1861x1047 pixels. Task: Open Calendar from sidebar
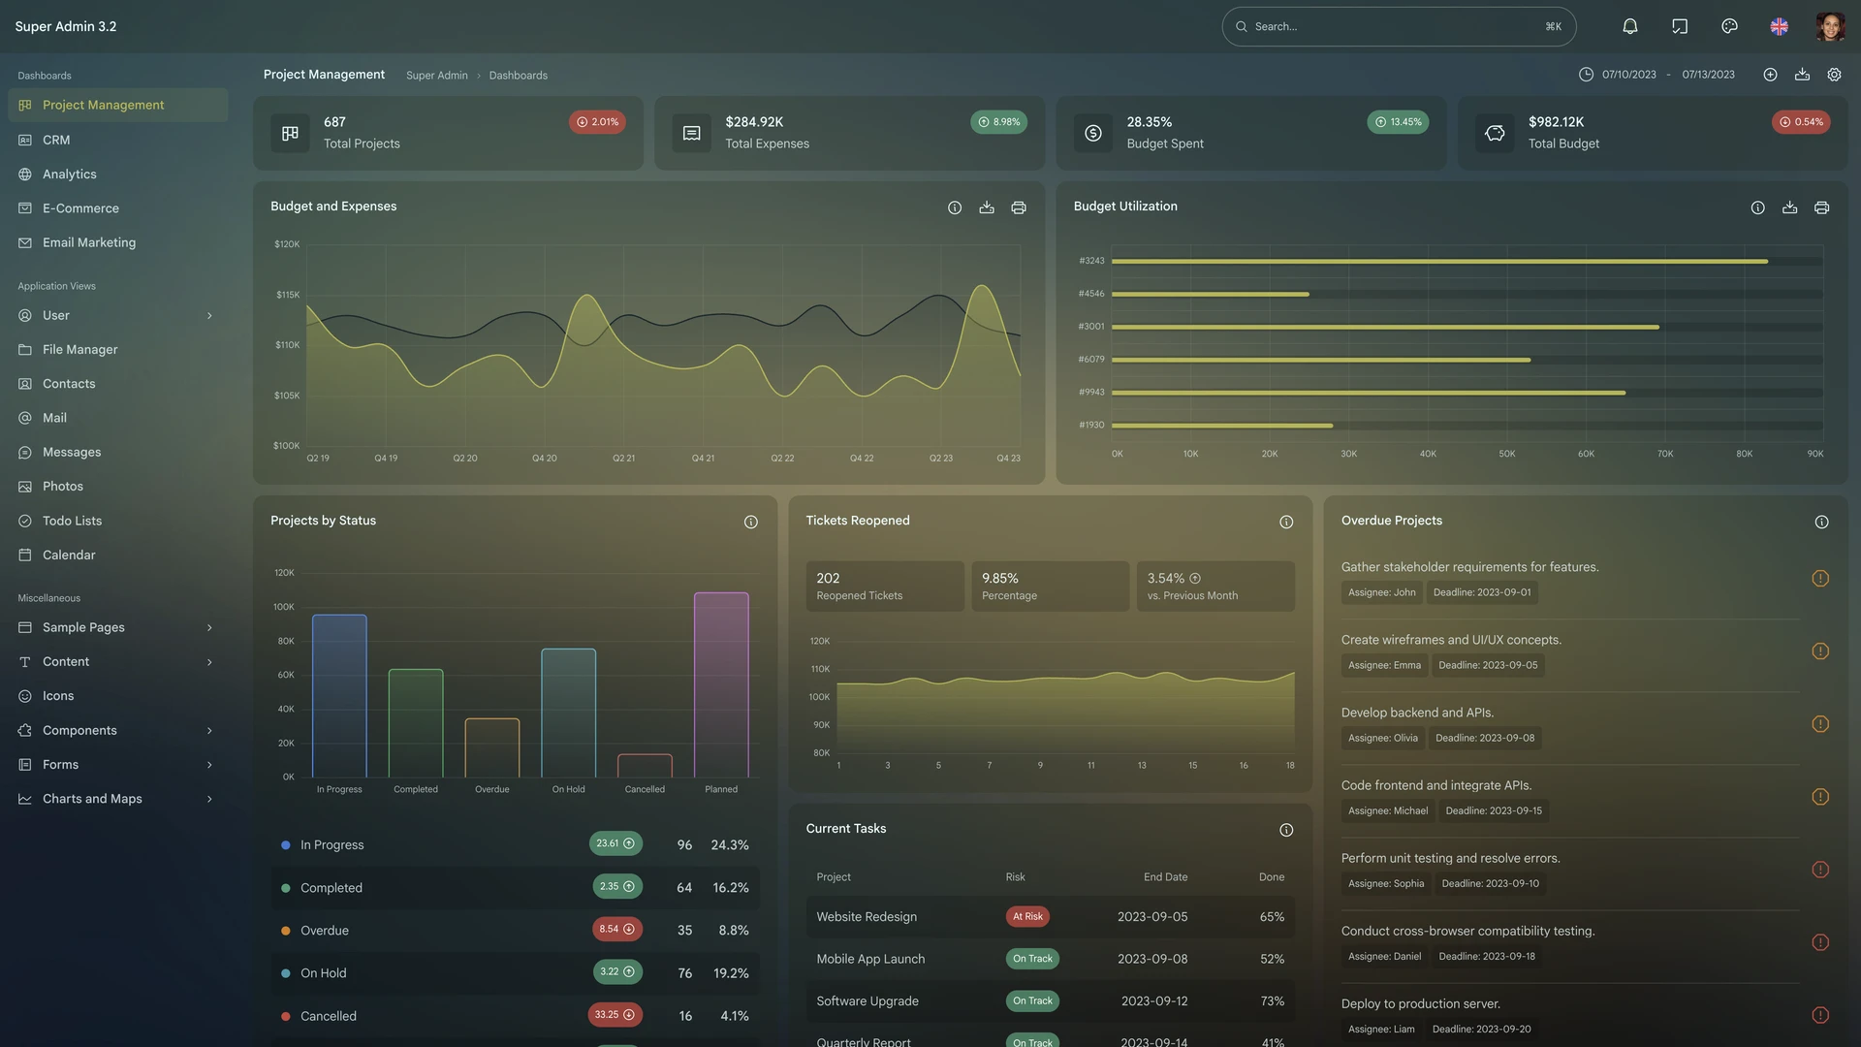click(x=118, y=555)
